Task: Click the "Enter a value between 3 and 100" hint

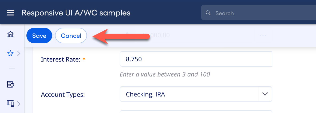Action: (x=165, y=74)
